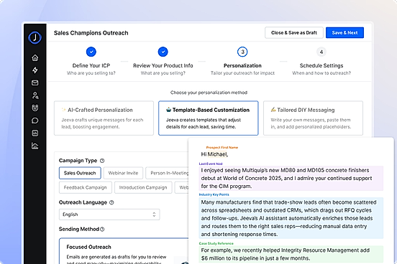The image size is (397, 264).
Task: Click the Industry Key Points label
Action: (x=214, y=194)
